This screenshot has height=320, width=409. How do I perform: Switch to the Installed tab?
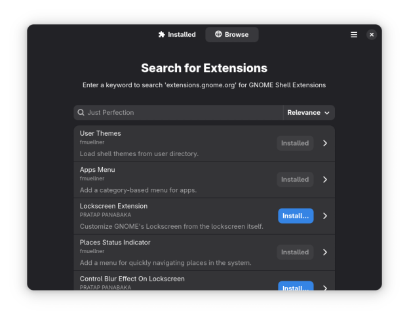(x=177, y=35)
